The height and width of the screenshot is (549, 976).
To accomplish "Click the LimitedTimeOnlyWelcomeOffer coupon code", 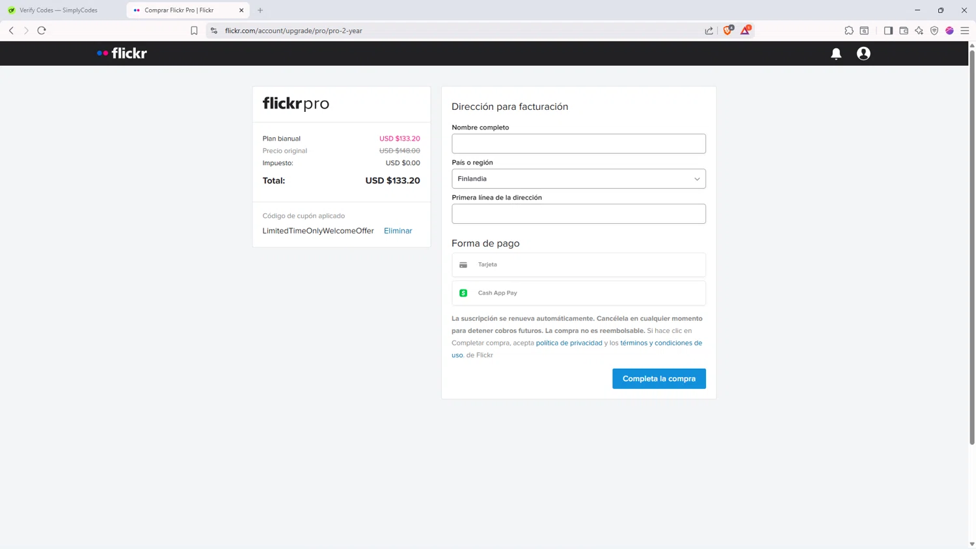I will click(318, 231).
